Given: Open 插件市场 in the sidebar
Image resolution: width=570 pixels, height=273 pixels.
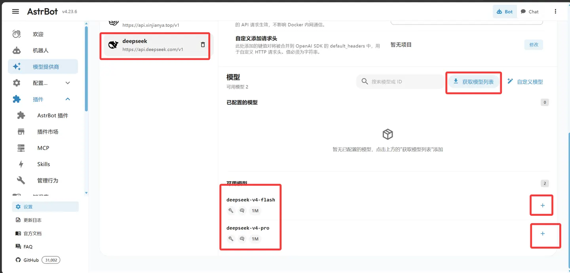Looking at the screenshot, I should (43, 132).
